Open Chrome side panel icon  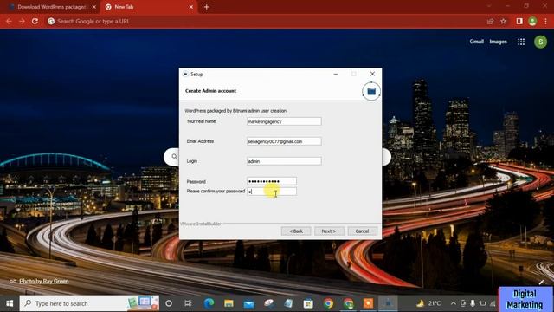point(519,21)
